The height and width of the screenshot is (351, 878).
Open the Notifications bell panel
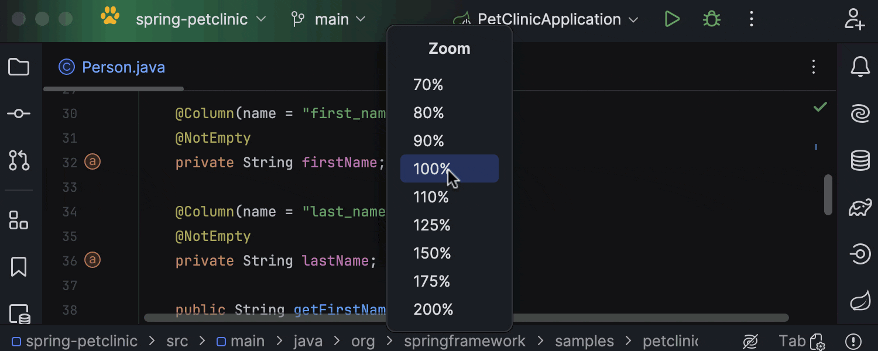point(860,67)
